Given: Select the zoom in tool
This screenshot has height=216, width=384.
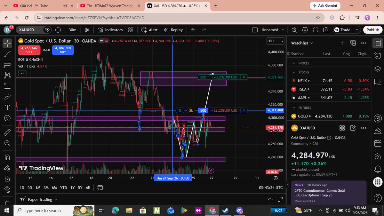Looking at the screenshot, I should [7, 143].
